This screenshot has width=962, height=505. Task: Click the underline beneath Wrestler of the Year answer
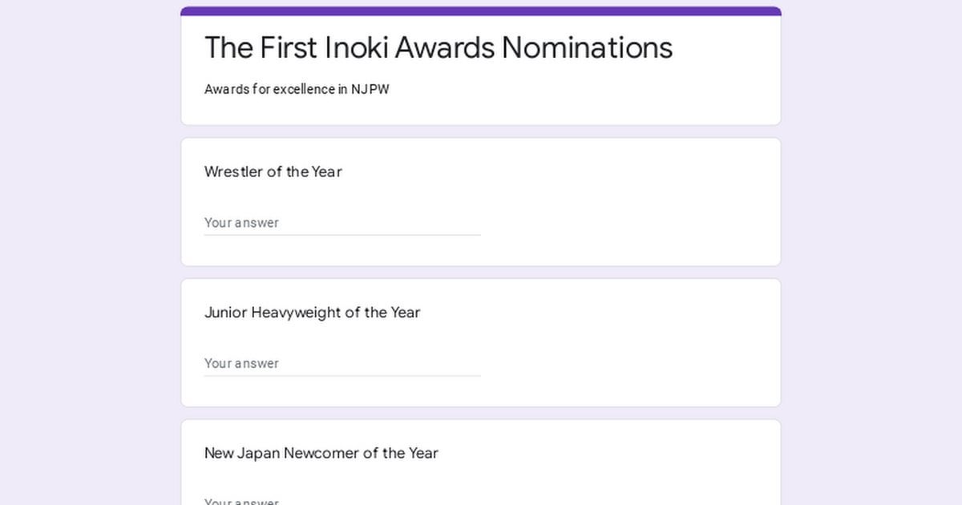click(342, 235)
